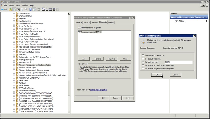Click the blue Help question-mark toolbar icon
The width and height of the screenshot is (210, 119).
click(x=31, y=9)
